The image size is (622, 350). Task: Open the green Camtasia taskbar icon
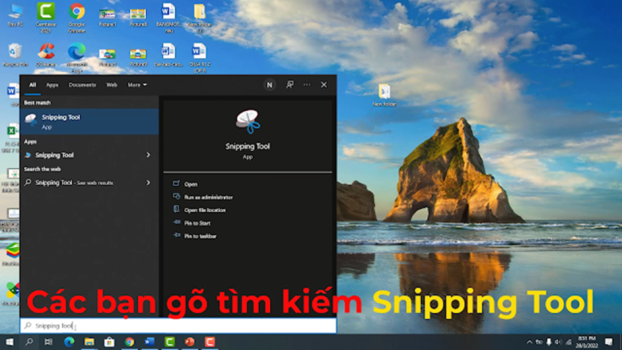170,341
